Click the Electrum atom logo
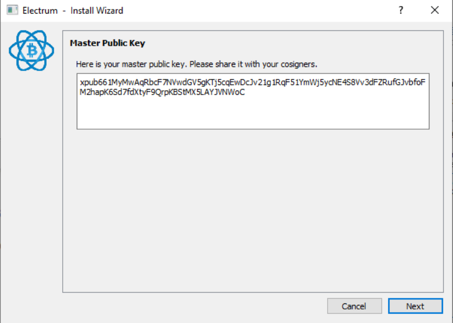The width and height of the screenshot is (453, 323). pyautogui.click(x=31, y=50)
